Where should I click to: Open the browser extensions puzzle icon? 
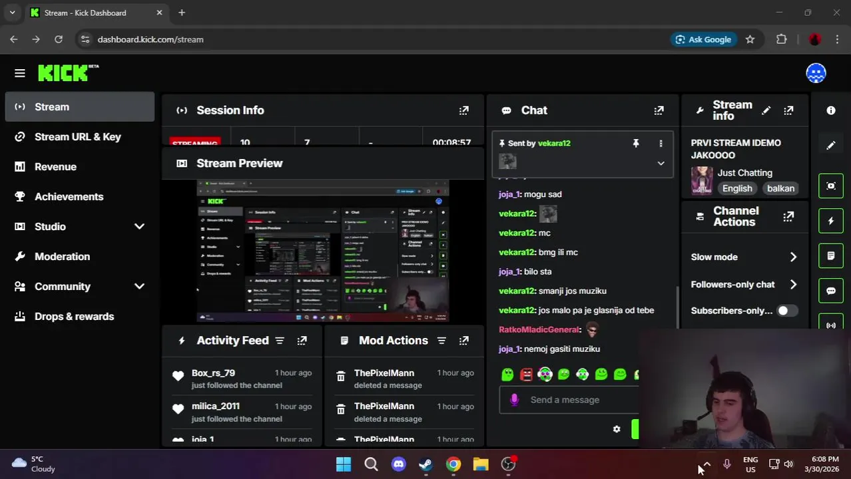[x=782, y=39]
